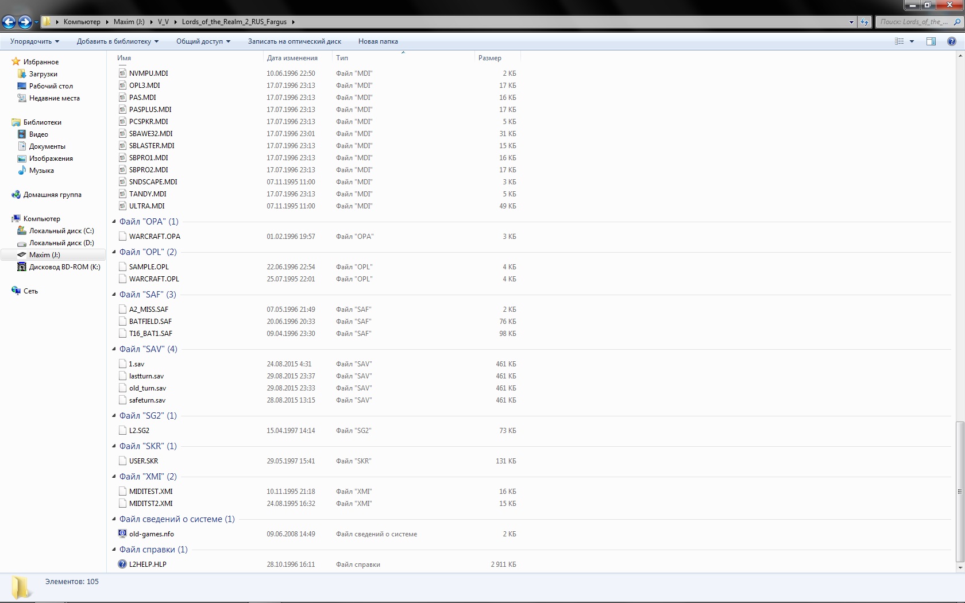Open the view options dropdown arrow
This screenshot has height=603, width=965.
point(912,41)
